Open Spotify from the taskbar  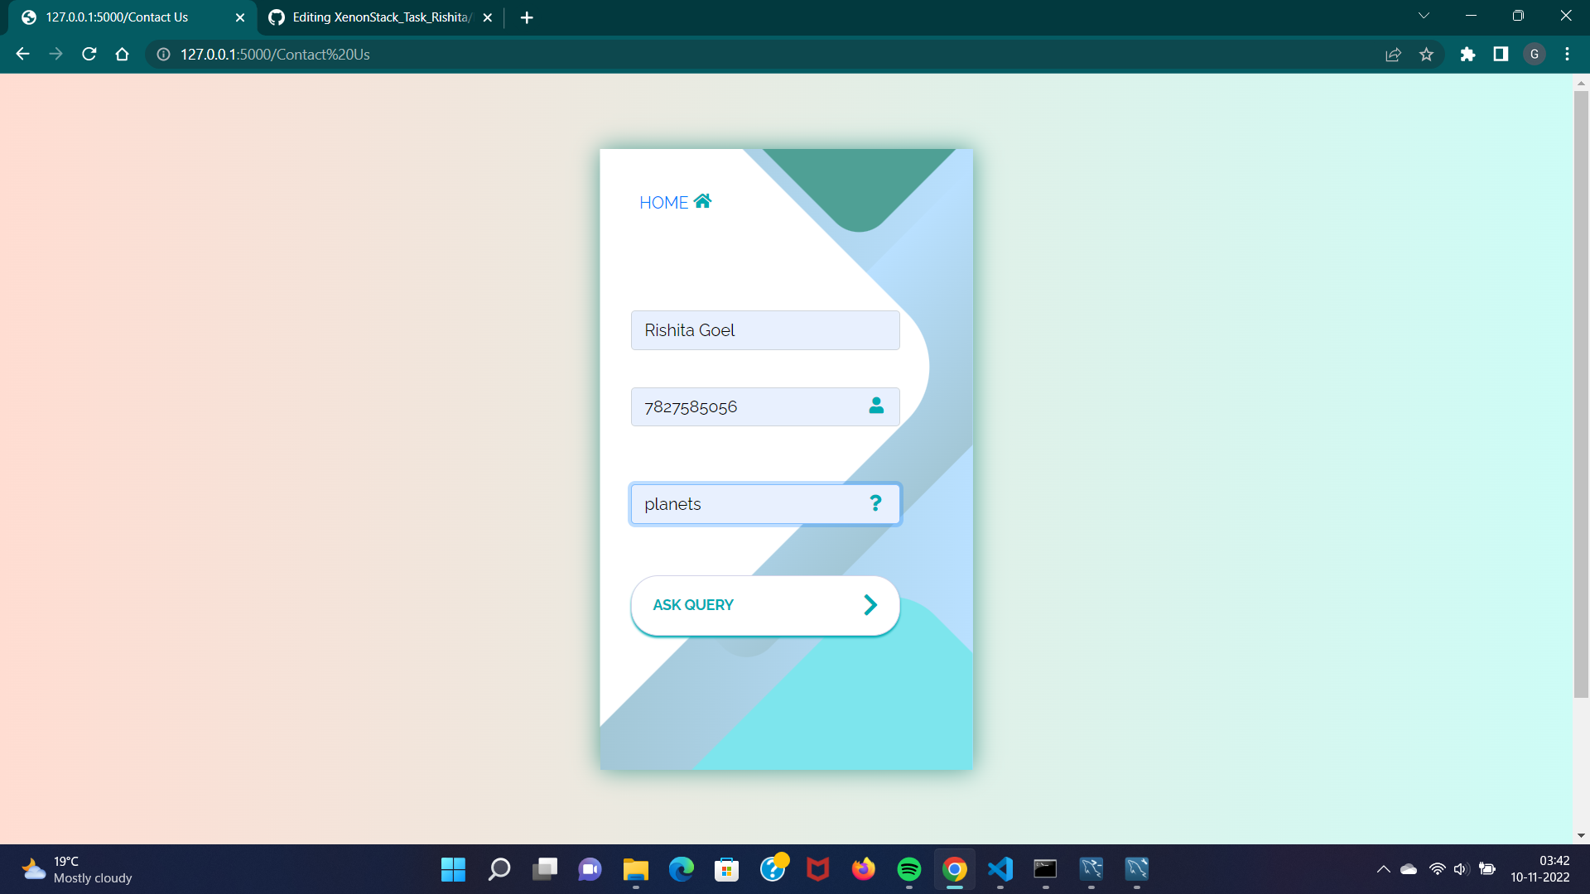click(x=908, y=869)
